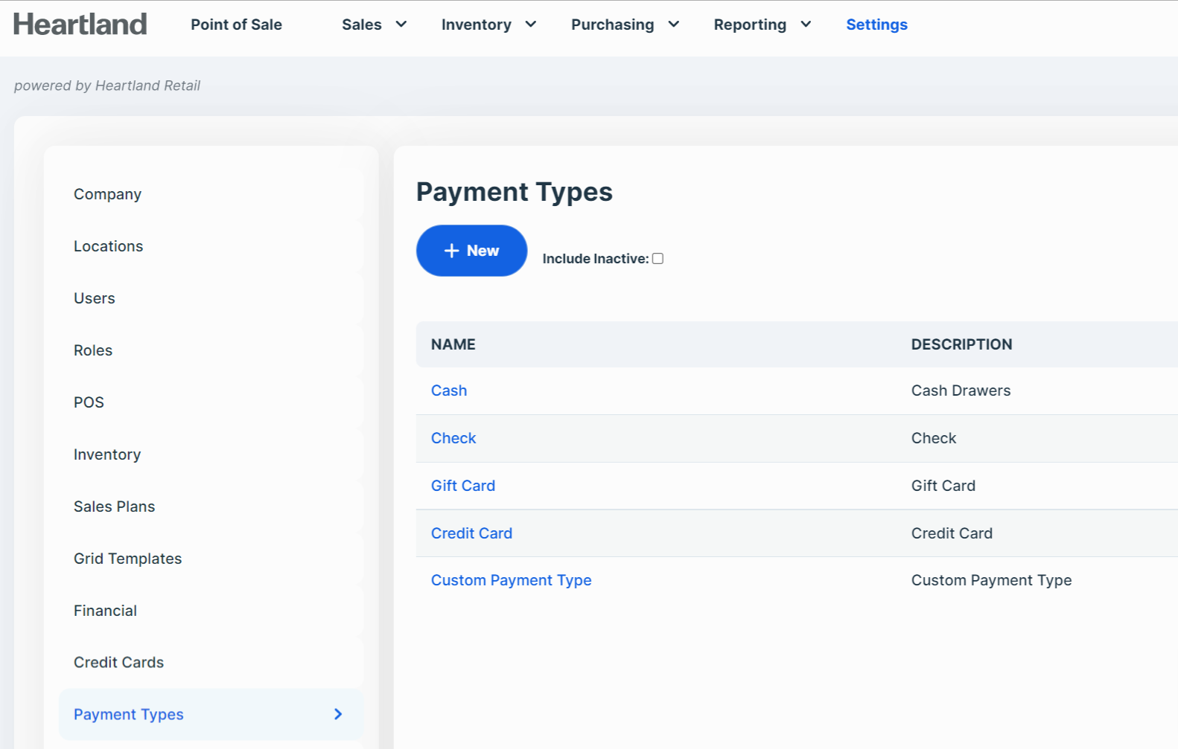Select Financial in settings sidebar

click(211, 611)
